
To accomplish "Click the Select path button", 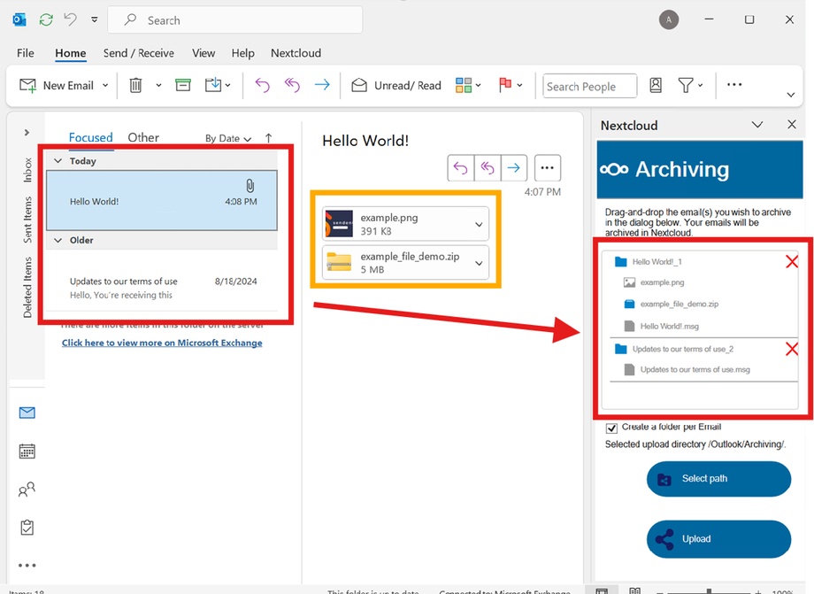I will click(x=718, y=479).
